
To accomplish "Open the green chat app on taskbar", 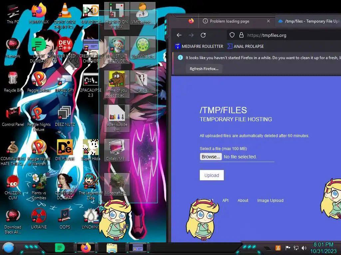I will click(x=60, y=248).
